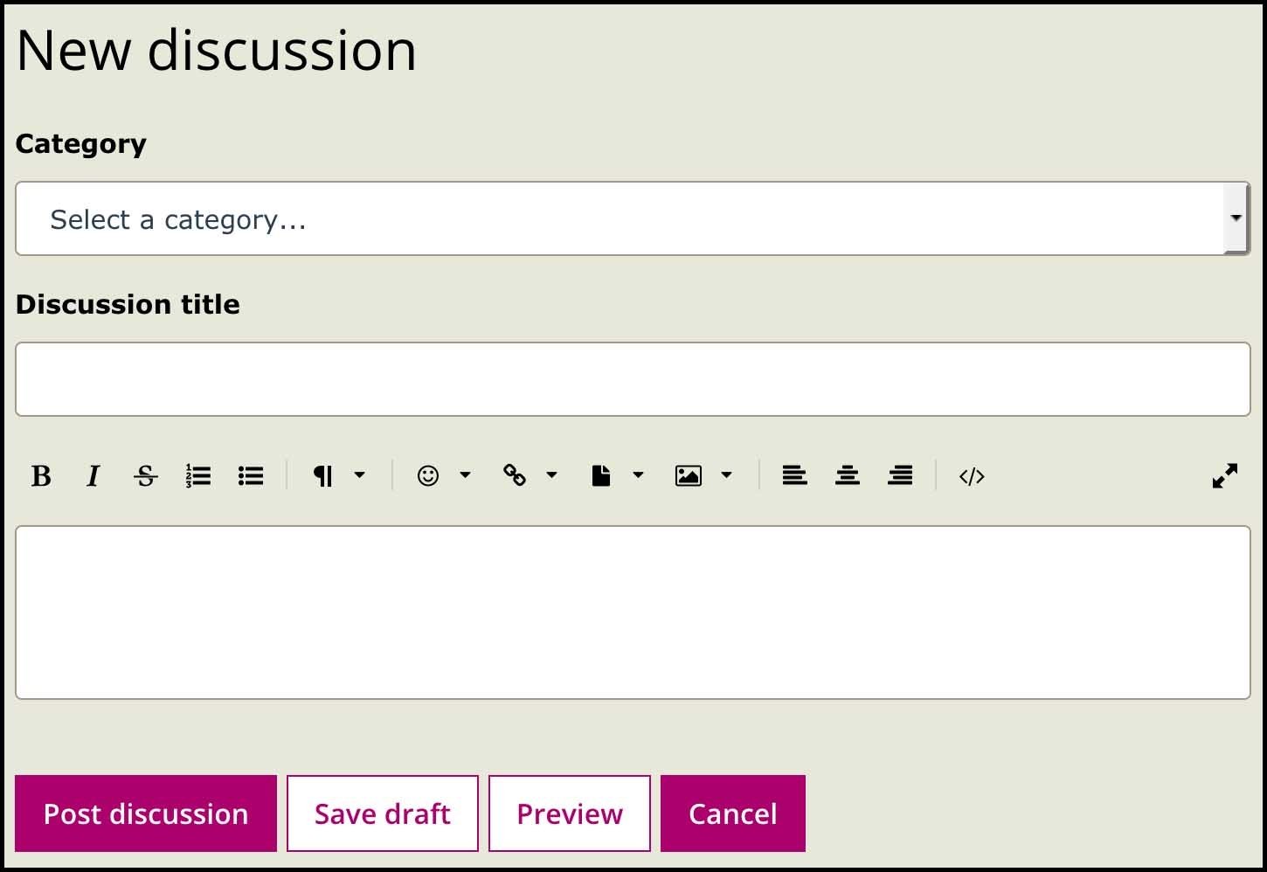
Task: Toggle bold text formatting
Action: pos(41,476)
